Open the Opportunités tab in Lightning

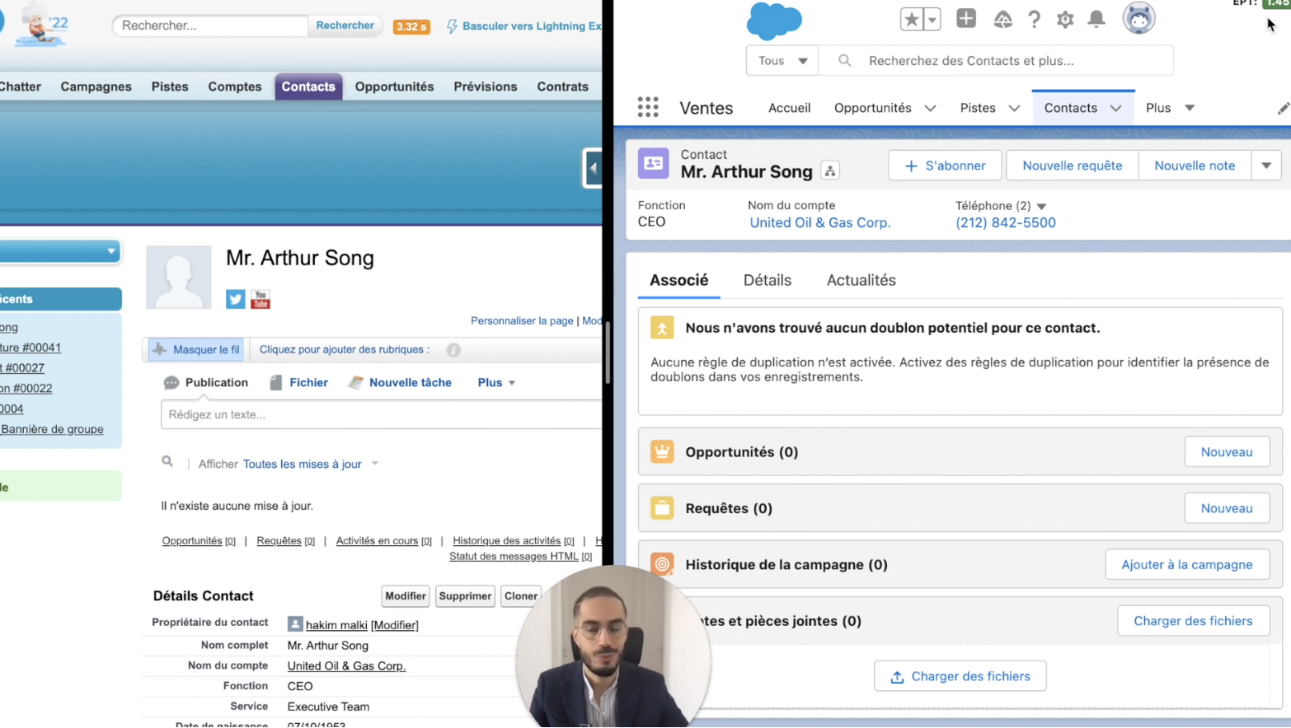tap(872, 108)
